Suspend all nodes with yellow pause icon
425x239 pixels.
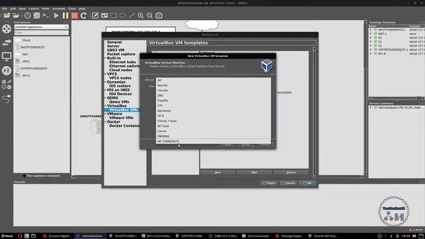pos(65,15)
